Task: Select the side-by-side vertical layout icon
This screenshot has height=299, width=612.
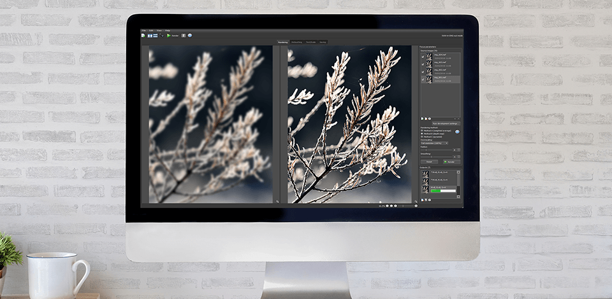Action: tap(150, 36)
